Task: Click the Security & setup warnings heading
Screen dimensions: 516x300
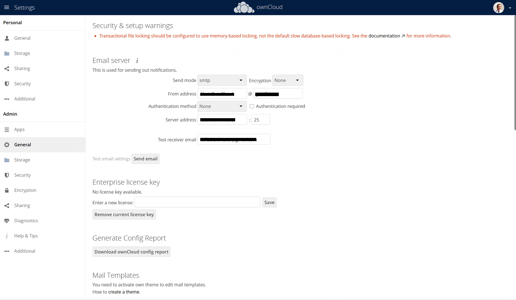Action: pyautogui.click(x=132, y=26)
